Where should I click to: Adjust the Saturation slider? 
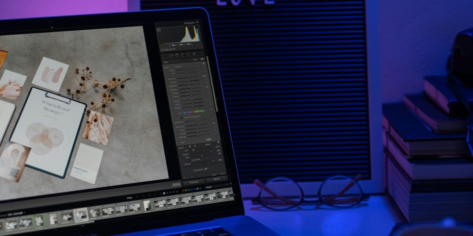pos(196,120)
